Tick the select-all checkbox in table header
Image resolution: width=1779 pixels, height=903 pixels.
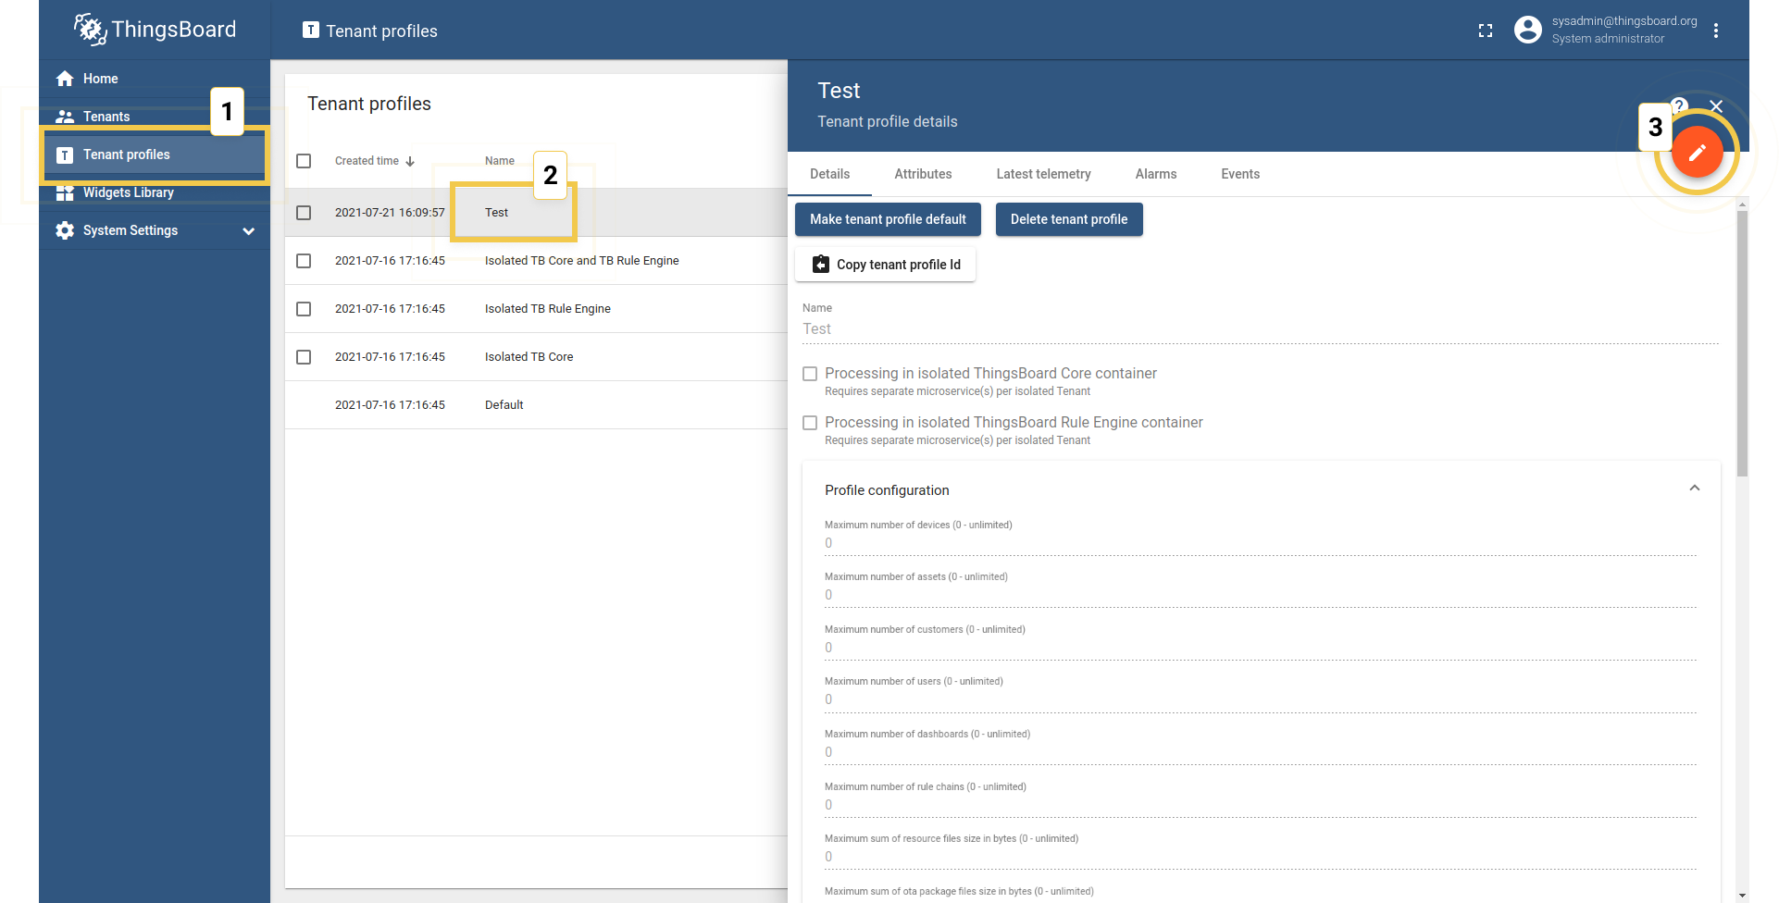click(x=304, y=161)
